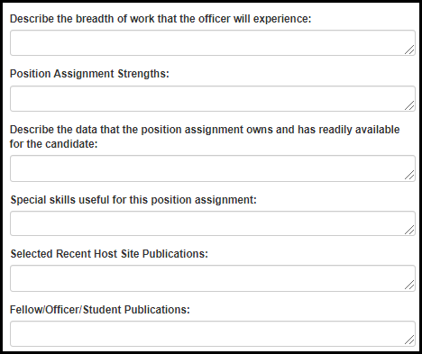The image size is (422, 354).
Task: Click resize grip of Host Site Publications box
Action: [x=409, y=285]
